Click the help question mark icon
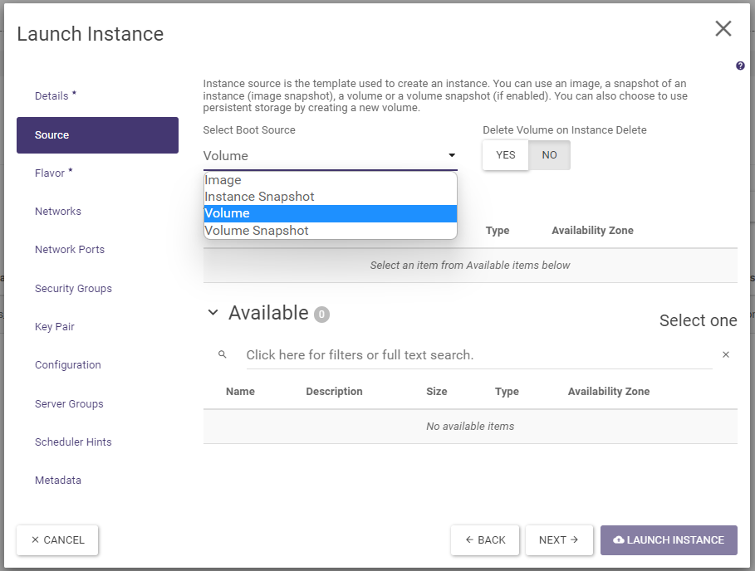Image resolution: width=755 pixels, height=571 pixels. [740, 66]
